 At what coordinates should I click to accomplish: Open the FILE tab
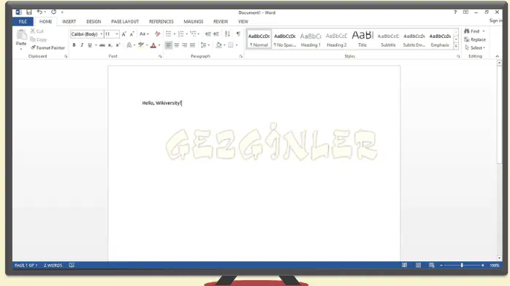[23, 21]
